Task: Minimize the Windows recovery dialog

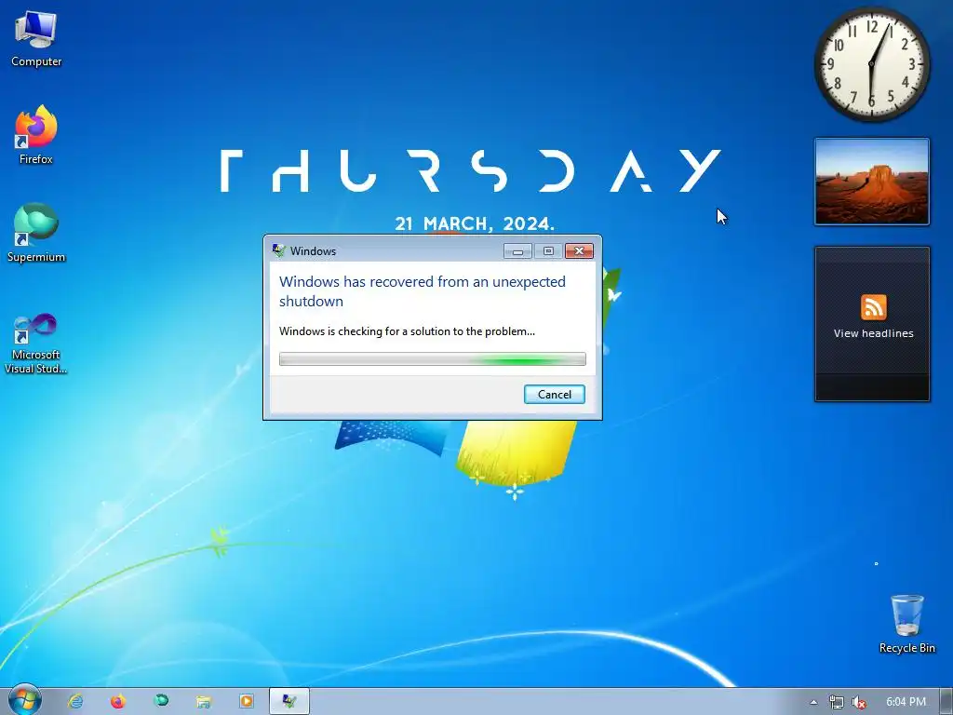Action: pyautogui.click(x=517, y=251)
